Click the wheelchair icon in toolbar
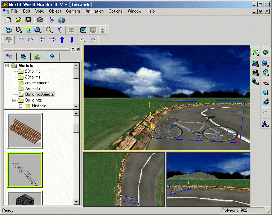The height and width of the screenshot is (215, 272). 52,20
